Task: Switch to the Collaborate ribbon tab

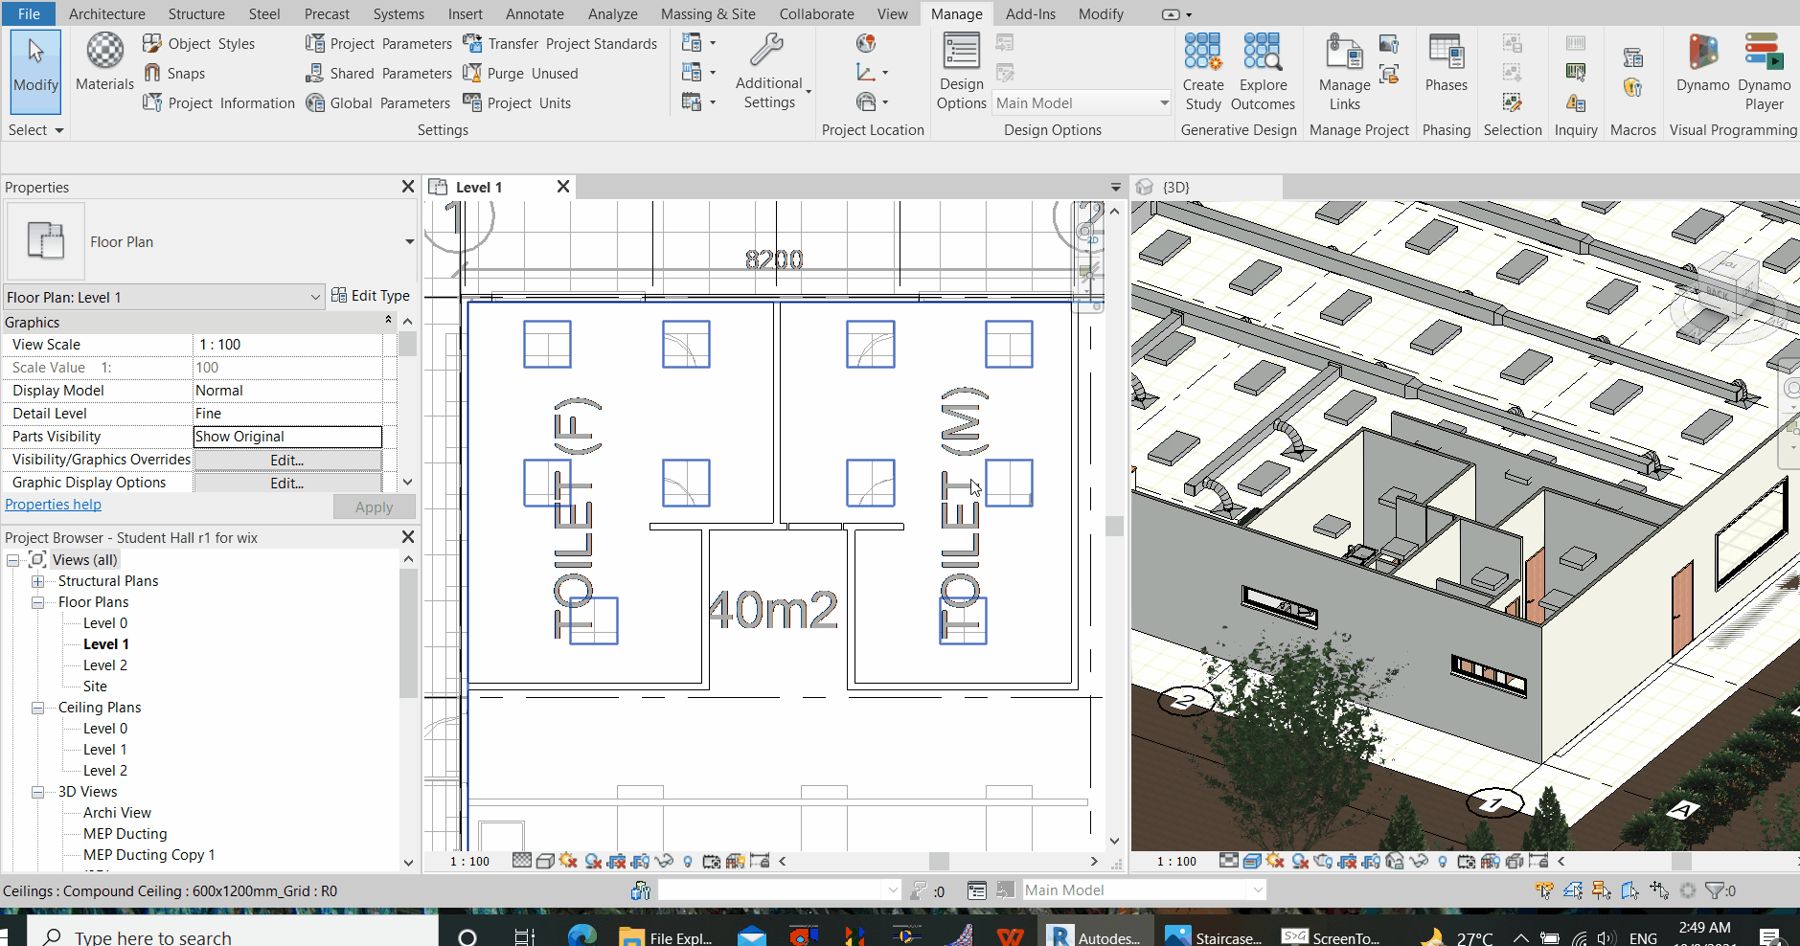Action: coord(816,13)
